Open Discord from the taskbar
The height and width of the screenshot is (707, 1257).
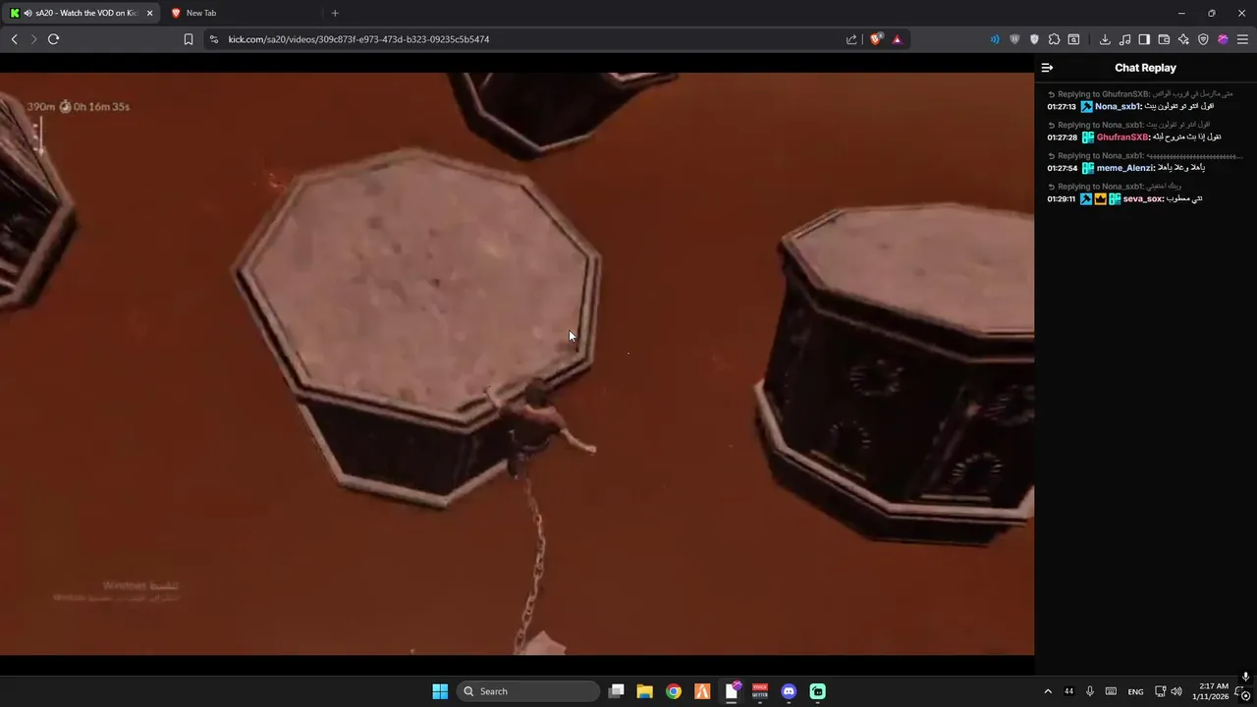pos(789,691)
